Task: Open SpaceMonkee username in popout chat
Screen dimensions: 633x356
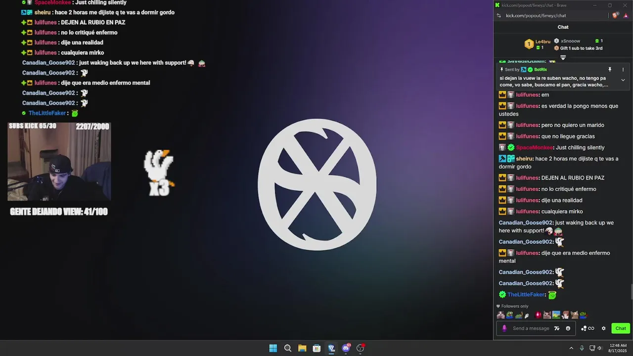Action: coord(535,147)
